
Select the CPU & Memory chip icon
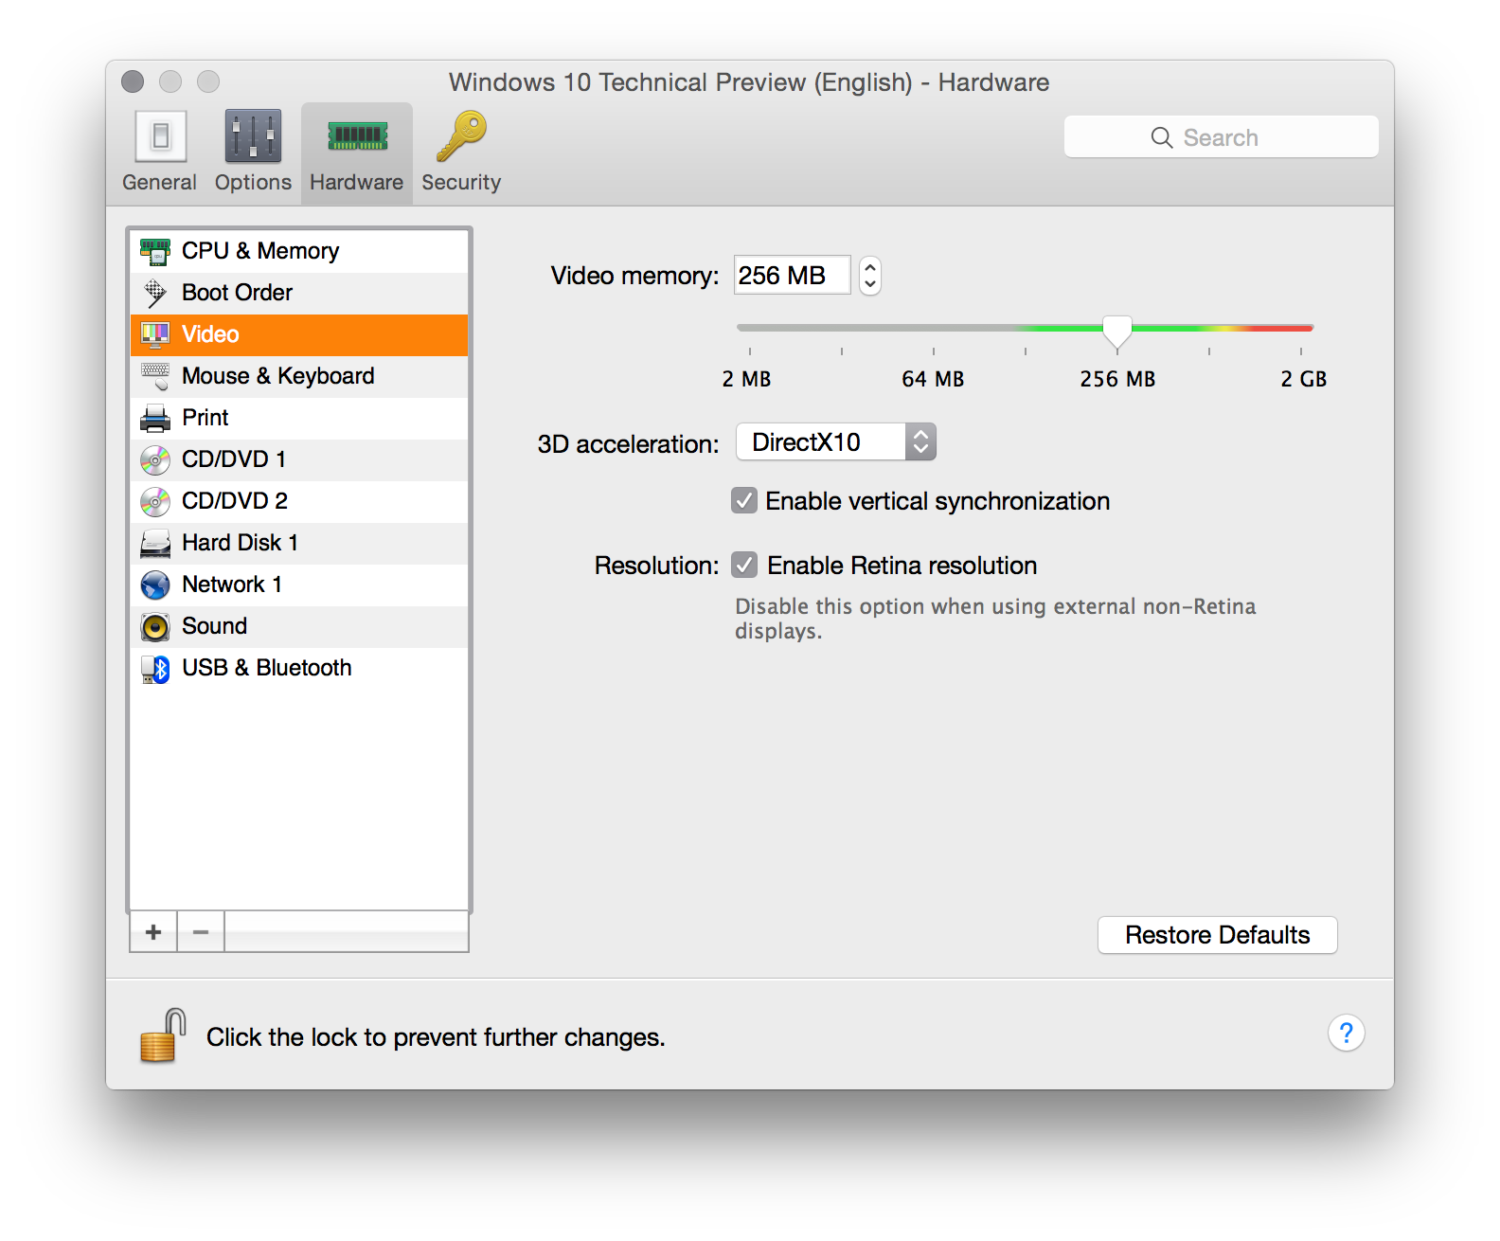coord(155,251)
